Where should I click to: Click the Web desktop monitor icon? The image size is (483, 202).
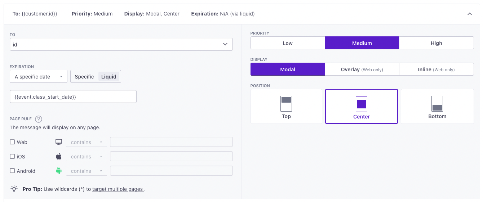coord(59,142)
